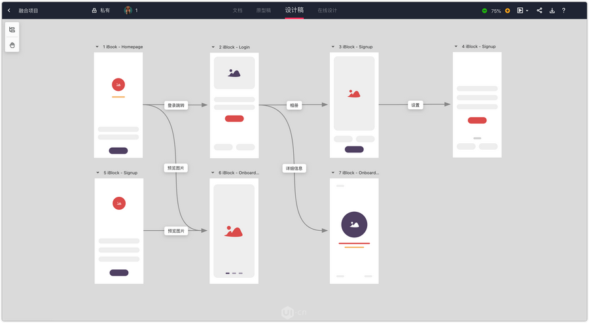Start presentation with the play icon

(x=520, y=10)
